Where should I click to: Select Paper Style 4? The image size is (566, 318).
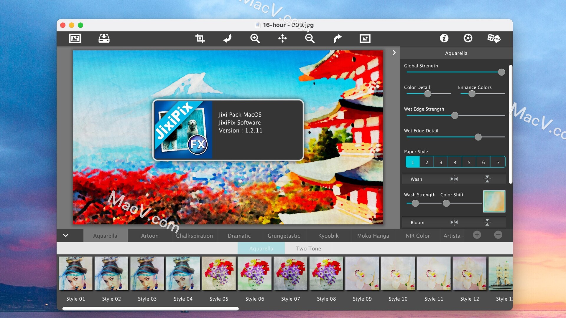click(455, 162)
